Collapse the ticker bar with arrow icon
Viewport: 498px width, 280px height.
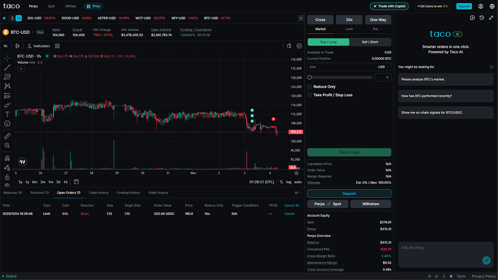301,18
